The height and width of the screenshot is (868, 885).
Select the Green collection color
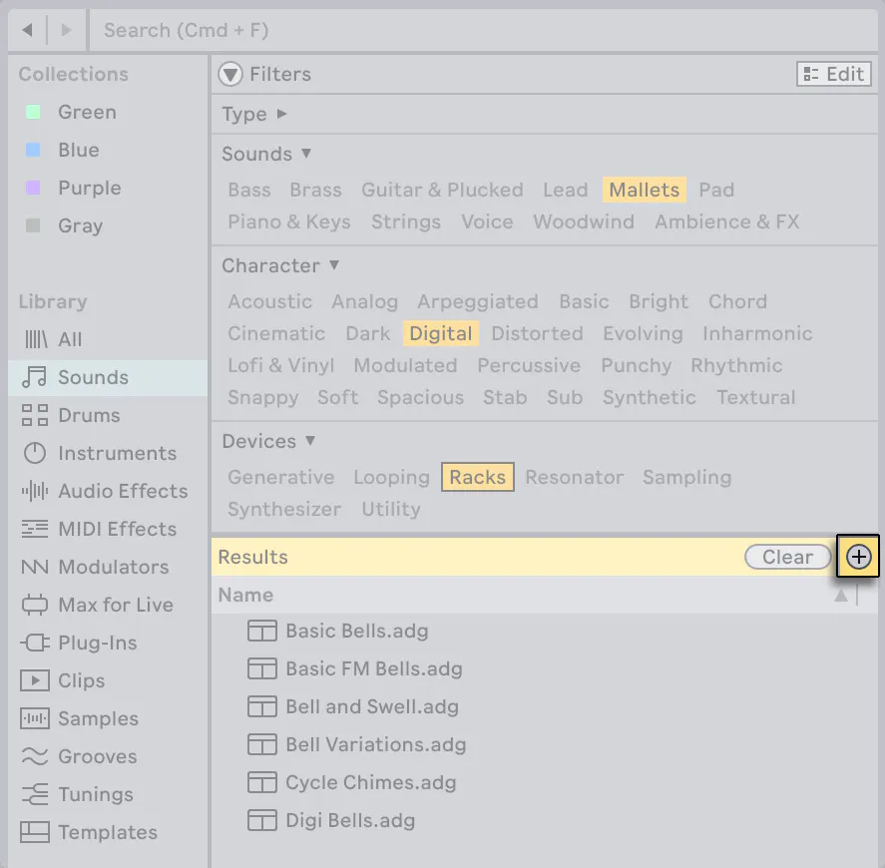pos(33,112)
